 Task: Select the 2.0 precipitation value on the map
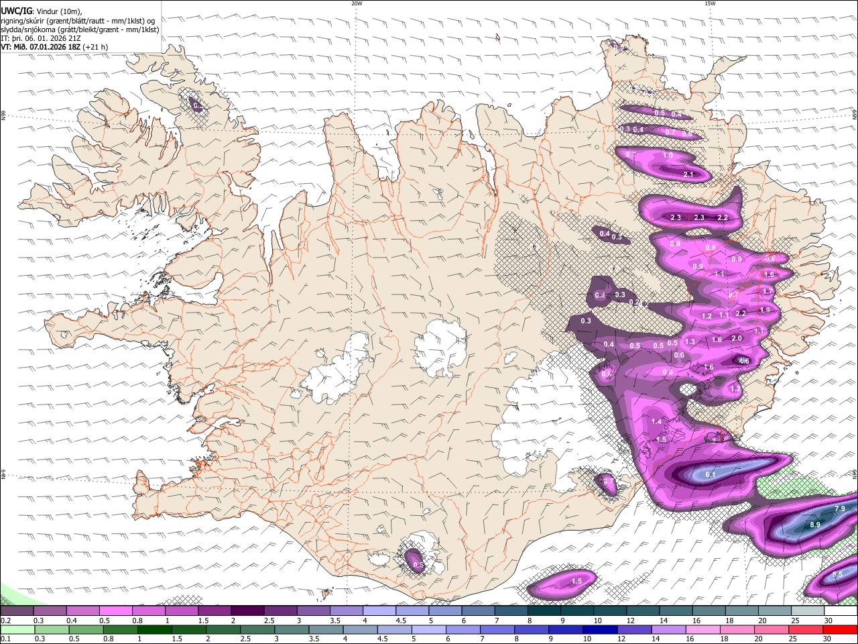pyautogui.click(x=737, y=339)
